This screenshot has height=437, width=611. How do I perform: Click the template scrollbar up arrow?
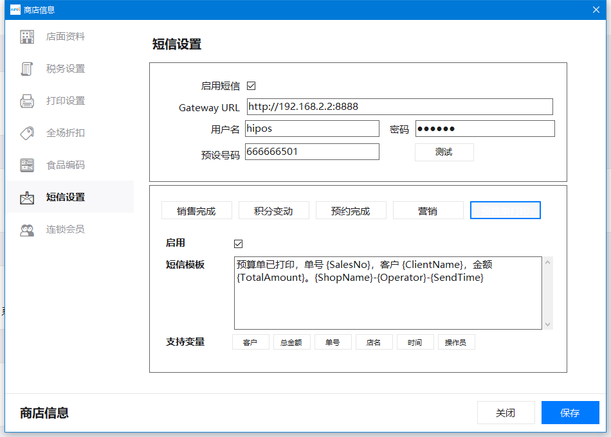[548, 262]
